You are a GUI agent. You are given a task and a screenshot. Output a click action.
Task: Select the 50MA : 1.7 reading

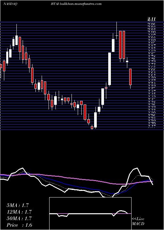coord(19,218)
